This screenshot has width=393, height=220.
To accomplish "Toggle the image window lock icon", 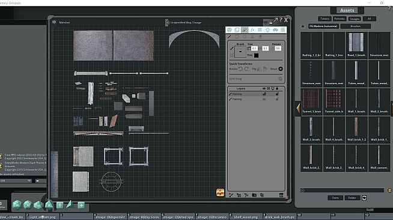I will click(270, 23).
